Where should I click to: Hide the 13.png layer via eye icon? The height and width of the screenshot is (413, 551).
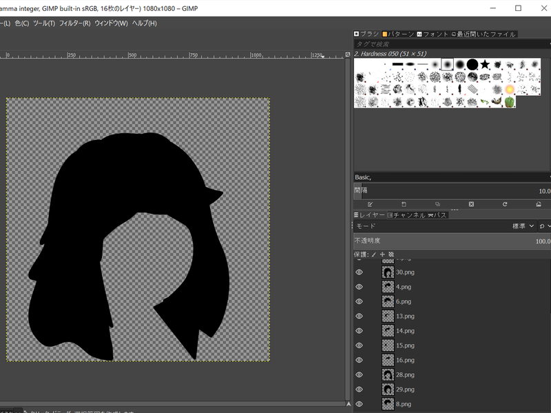[359, 316]
